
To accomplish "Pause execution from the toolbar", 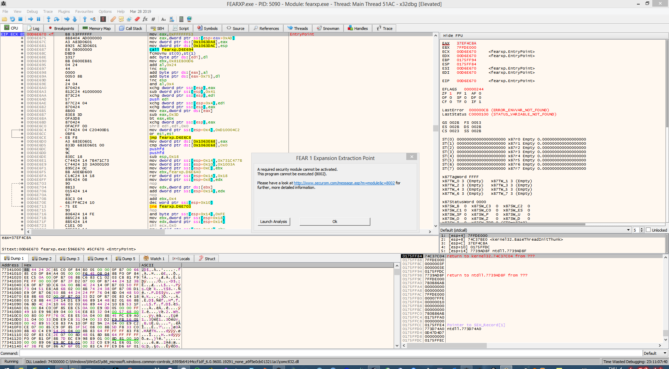I will point(39,19).
